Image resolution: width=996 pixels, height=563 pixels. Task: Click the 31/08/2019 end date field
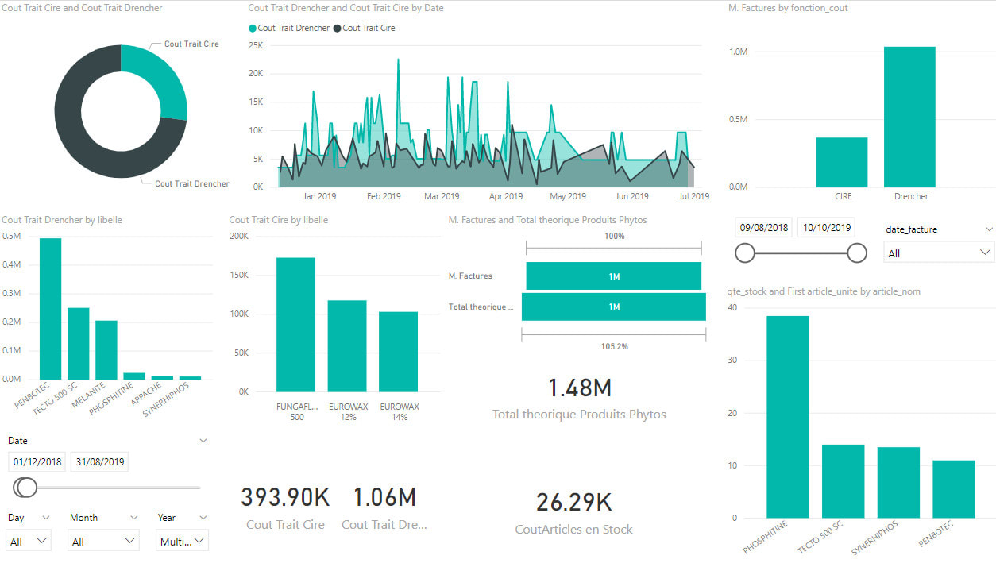[99, 462]
